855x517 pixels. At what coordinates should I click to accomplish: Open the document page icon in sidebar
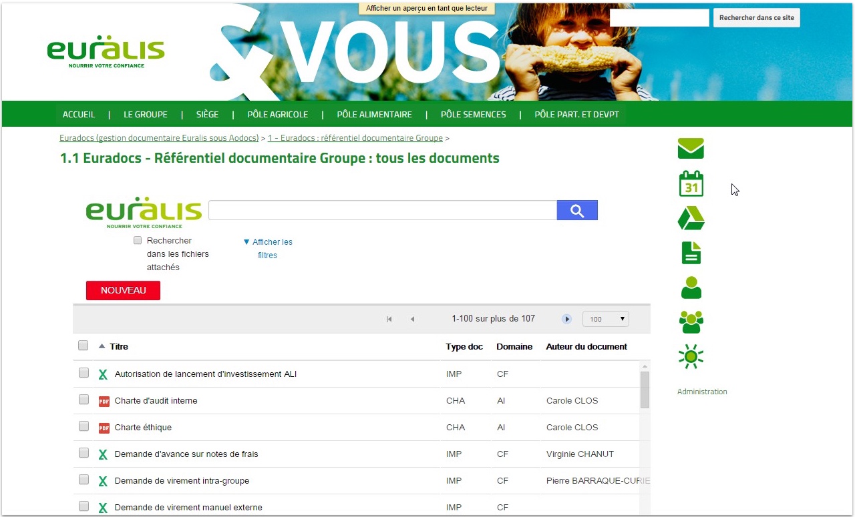[691, 253]
